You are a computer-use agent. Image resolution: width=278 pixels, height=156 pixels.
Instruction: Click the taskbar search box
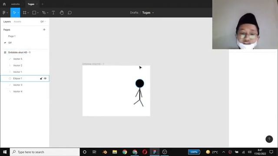pyautogui.click(x=45, y=152)
